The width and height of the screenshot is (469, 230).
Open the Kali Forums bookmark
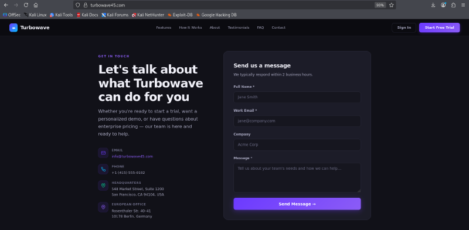click(115, 15)
